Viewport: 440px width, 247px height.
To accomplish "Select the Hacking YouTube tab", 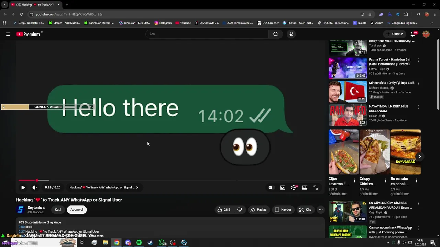I will click(35, 5).
